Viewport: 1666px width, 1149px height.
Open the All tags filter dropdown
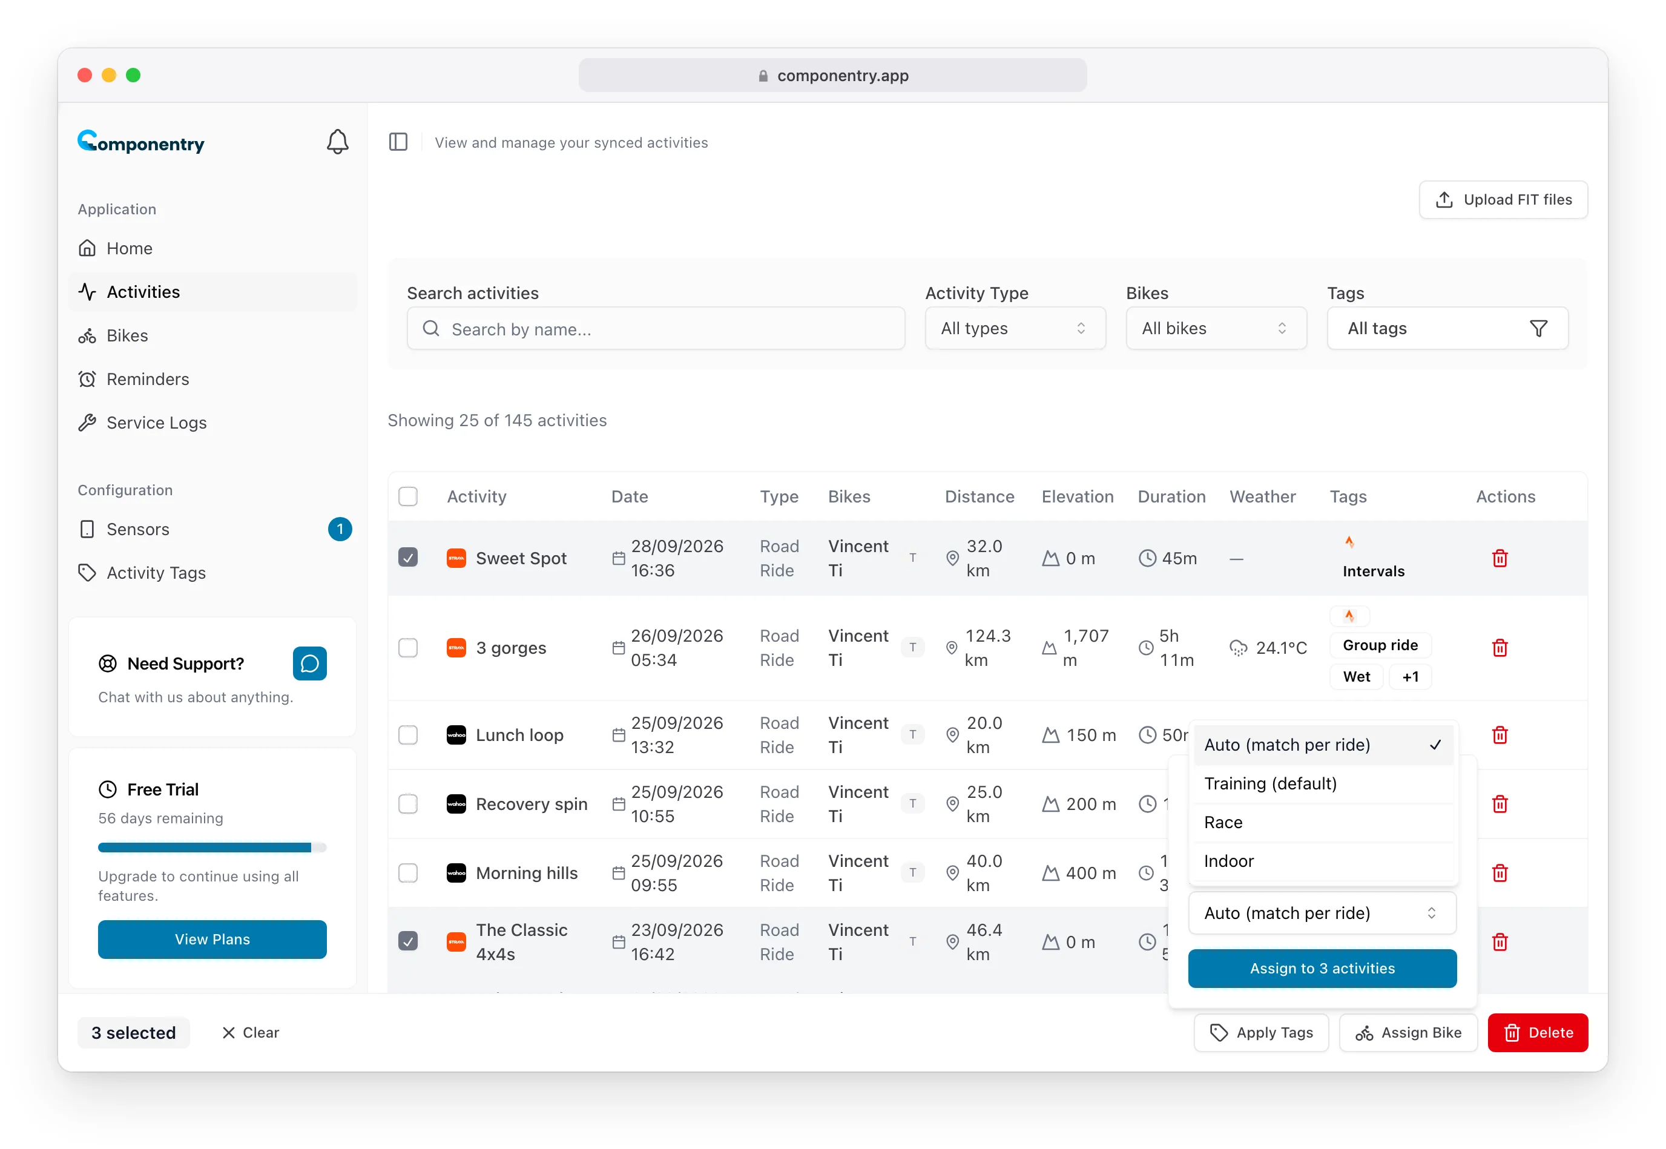(x=1447, y=328)
